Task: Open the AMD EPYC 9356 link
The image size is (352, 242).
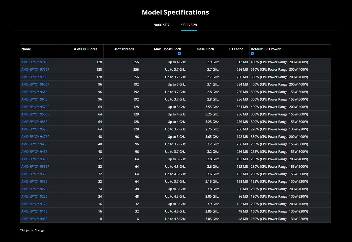Action: [x=34, y=174]
